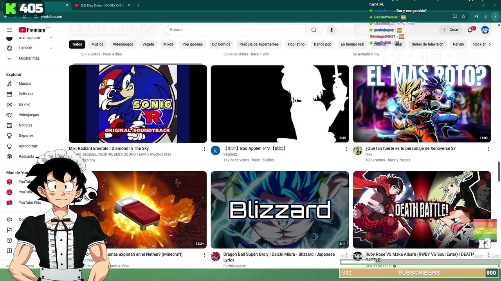Screen dimensions: 501x281
Task: Open Videojuegos in the Explorar sidebar
Action: point(29,115)
